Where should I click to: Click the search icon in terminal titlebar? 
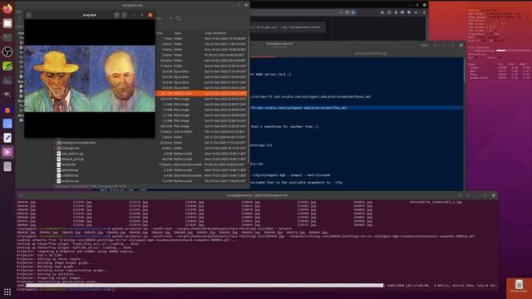460,195
